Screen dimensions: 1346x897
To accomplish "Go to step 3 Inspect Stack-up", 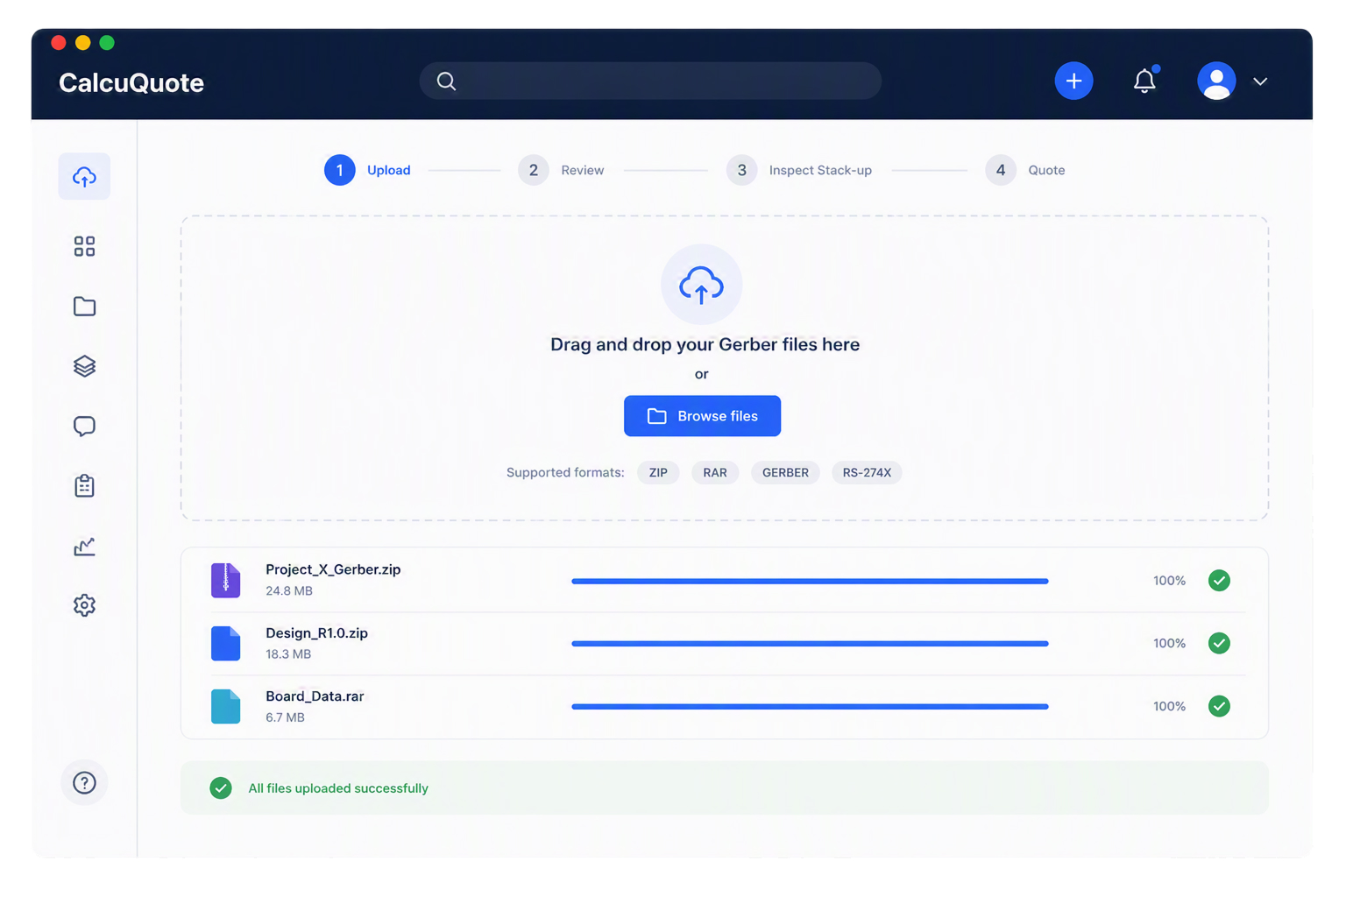I will pos(799,170).
